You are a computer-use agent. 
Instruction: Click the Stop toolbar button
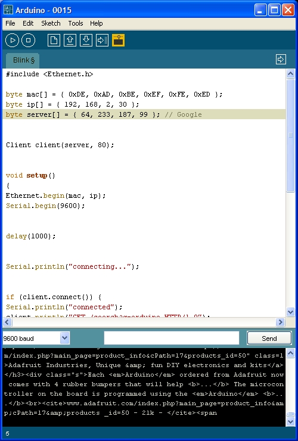29,40
